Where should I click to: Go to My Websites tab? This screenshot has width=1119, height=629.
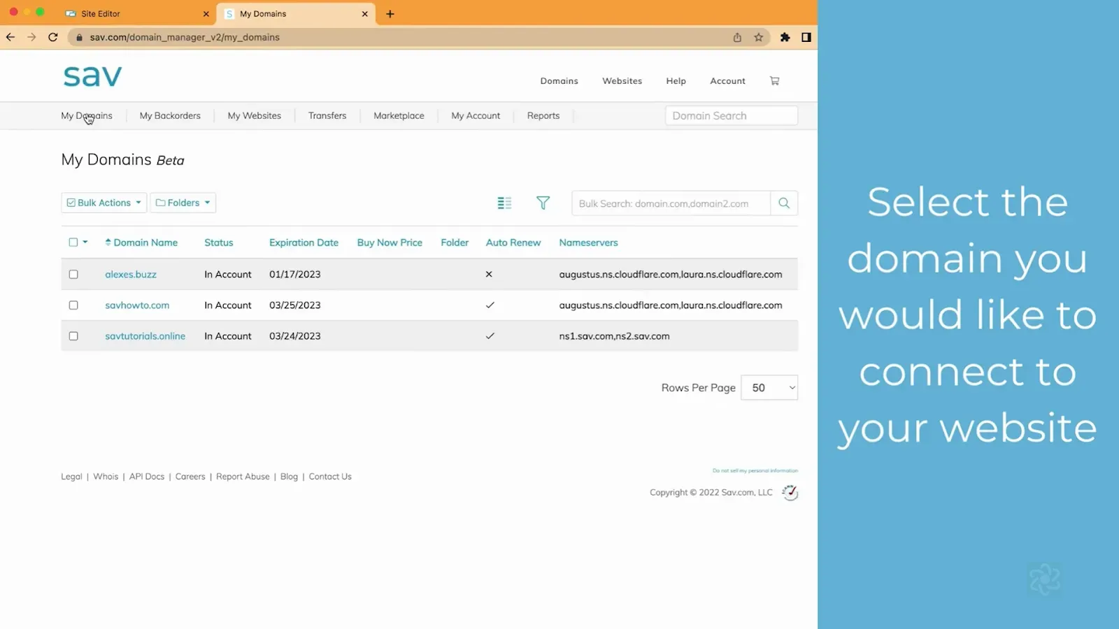tap(255, 116)
